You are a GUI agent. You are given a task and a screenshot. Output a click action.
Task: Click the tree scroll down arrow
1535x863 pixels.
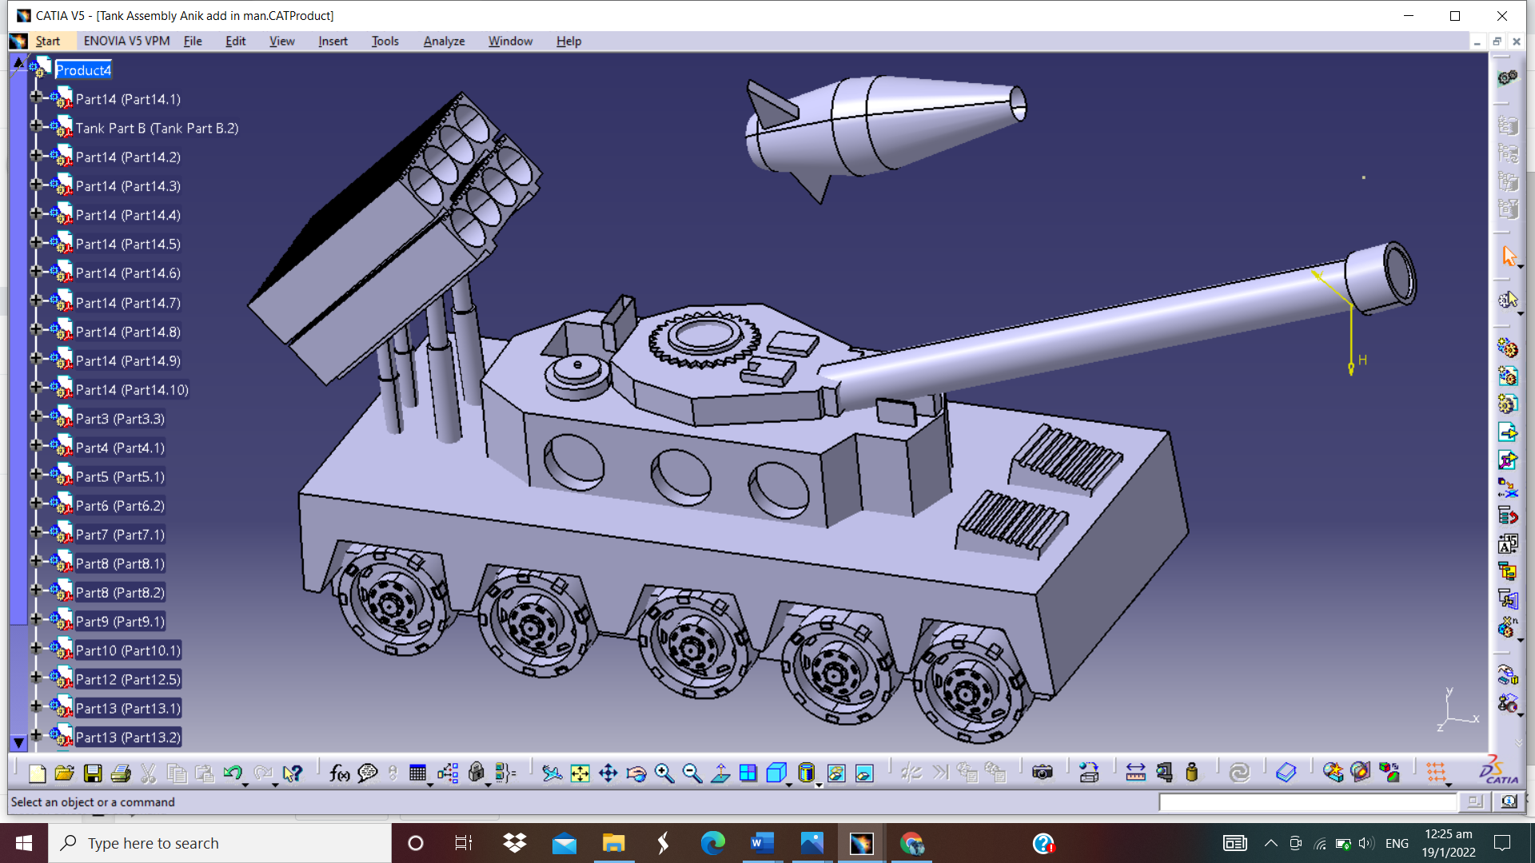tap(18, 742)
